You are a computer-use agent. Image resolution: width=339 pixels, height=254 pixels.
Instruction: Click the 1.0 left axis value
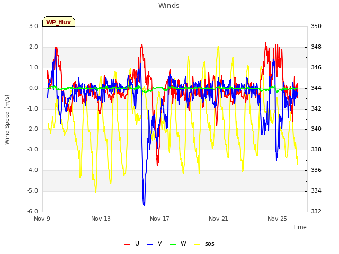pos(33,68)
